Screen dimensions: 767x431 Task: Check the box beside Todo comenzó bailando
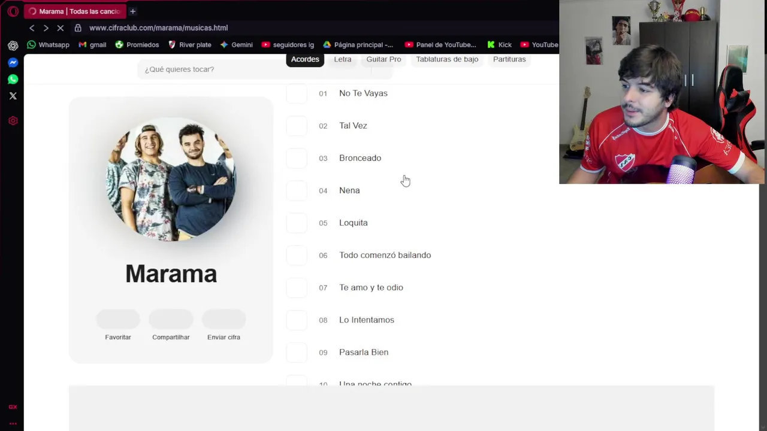297,255
